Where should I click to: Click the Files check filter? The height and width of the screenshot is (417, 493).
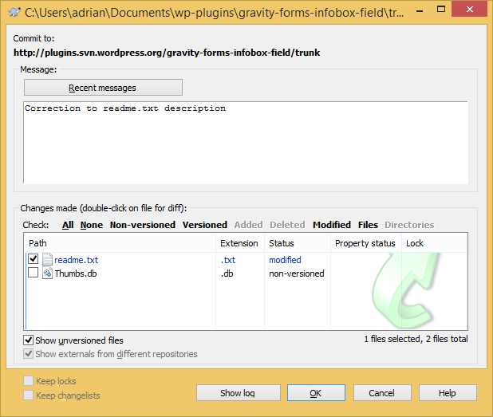coord(368,225)
